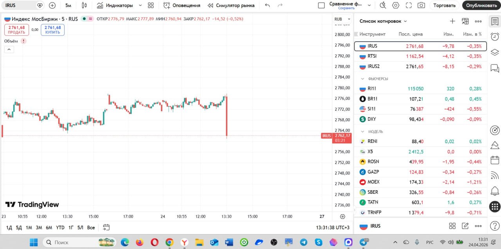
Task: Select RTSI row in watchlist
Action: pos(420,56)
